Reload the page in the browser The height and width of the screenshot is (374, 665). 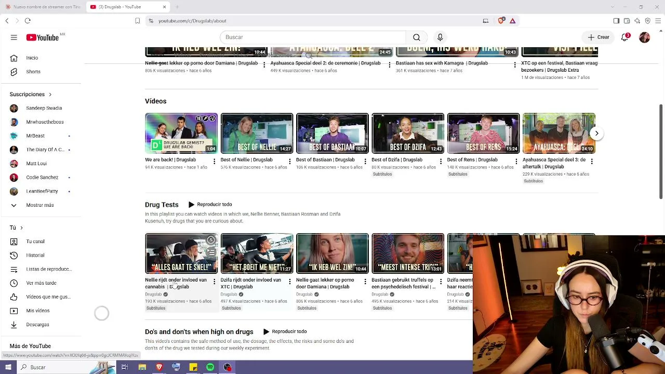point(28,21)
